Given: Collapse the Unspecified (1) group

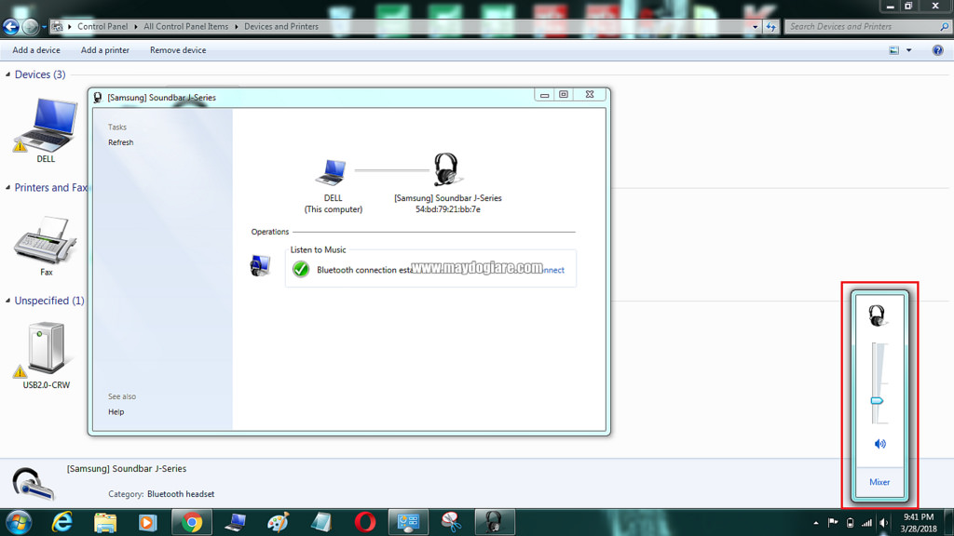Looking at the screenshot, I should tap(7, 301).
